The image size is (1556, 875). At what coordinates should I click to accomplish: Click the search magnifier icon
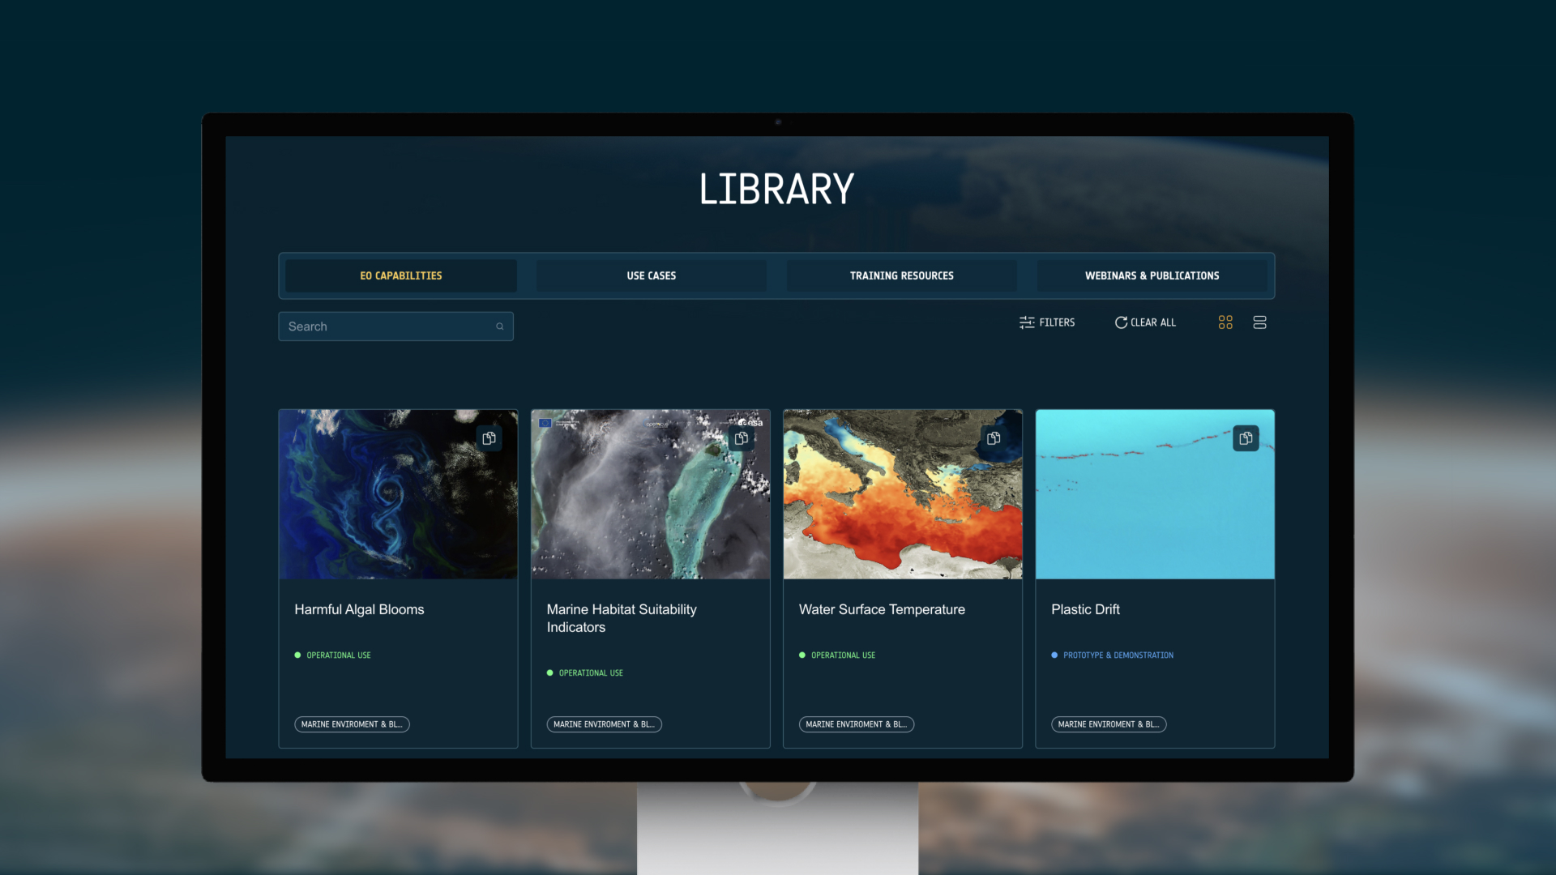point(500,327)
